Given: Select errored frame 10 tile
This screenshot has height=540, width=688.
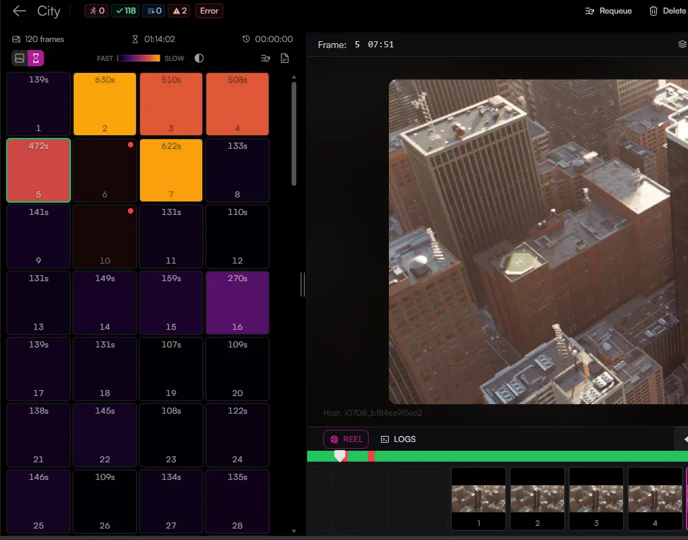Looking at the screenshot, I should tap(105, 237).
